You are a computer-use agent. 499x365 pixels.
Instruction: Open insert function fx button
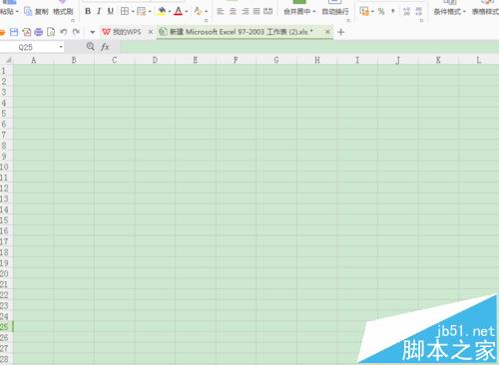[x=105, y=47]
